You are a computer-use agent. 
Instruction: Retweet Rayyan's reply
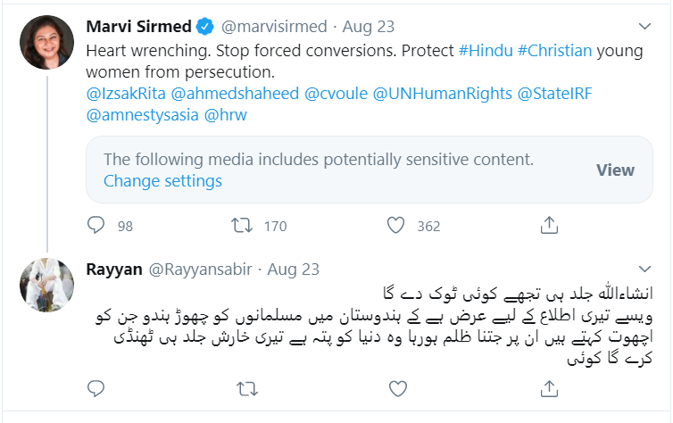pyautogui.click(x=247, y=389)
